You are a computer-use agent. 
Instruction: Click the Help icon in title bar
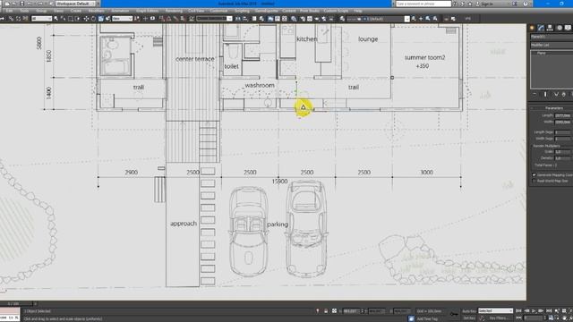[526, 4]
